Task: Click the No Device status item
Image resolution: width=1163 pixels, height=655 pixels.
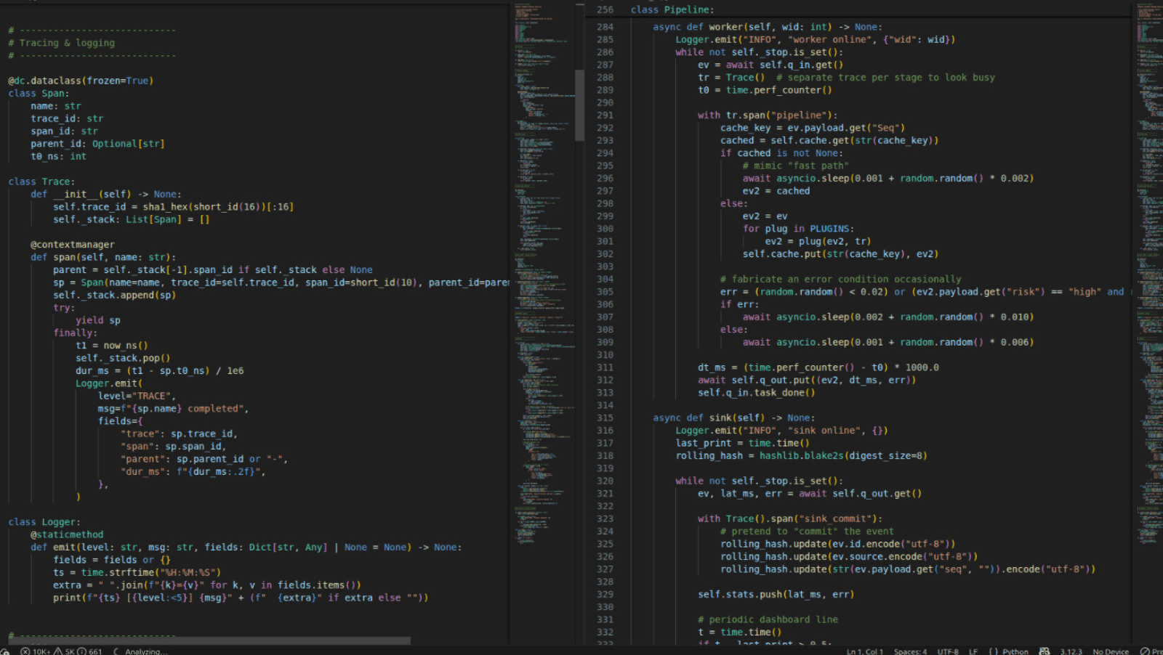Action: pos(1111,651)
